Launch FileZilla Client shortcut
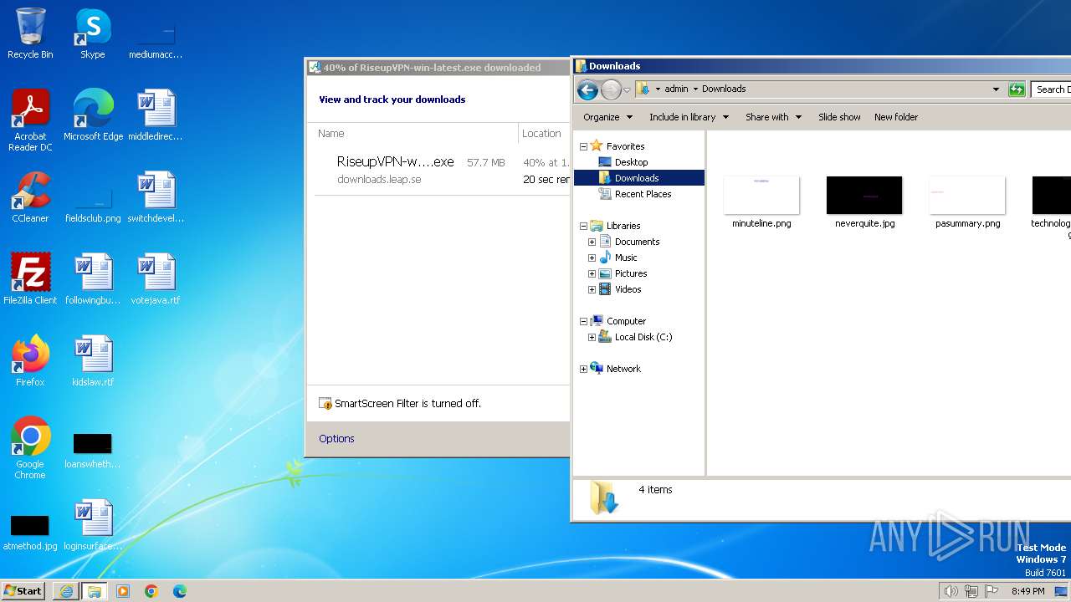Image resolution: width=1071 pixels, height=602 pixels. coord(30,279)
